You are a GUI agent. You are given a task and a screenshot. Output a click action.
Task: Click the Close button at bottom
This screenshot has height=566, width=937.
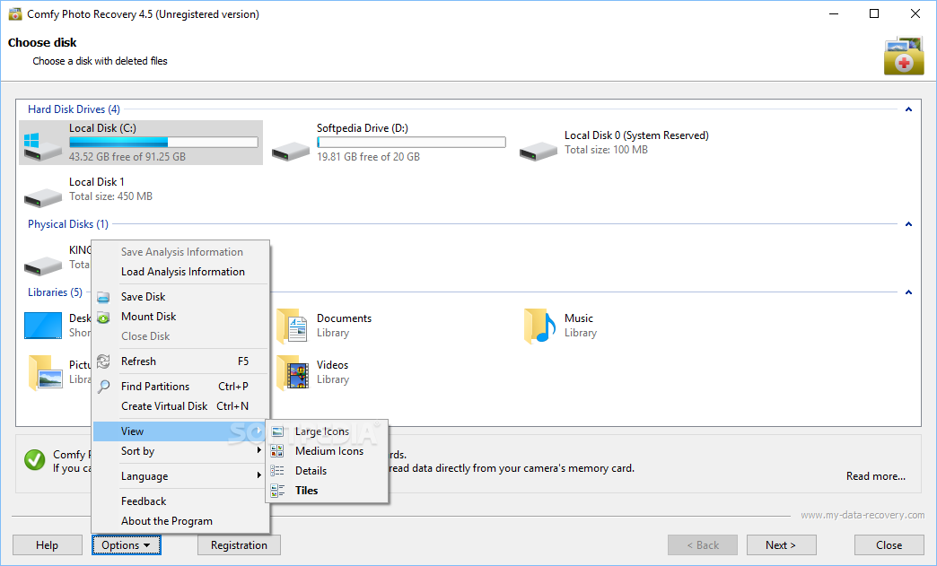889,545
